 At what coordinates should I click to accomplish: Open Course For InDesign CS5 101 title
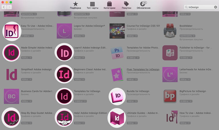pos(143,26)
